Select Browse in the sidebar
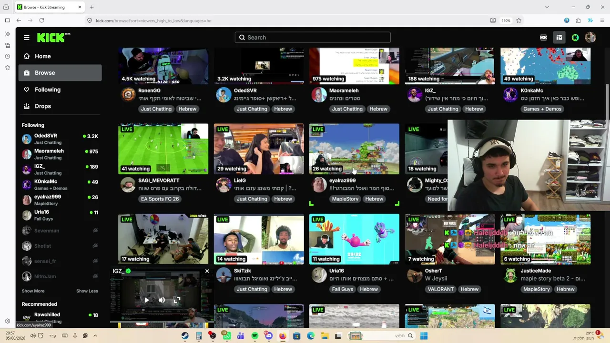 coord(60,73)
